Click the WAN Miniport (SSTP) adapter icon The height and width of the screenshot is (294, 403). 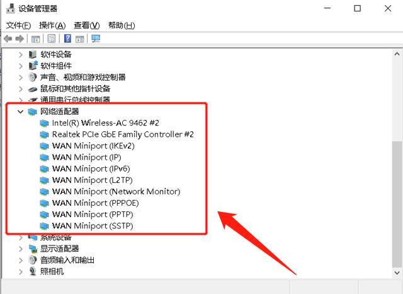pos(44,226)
